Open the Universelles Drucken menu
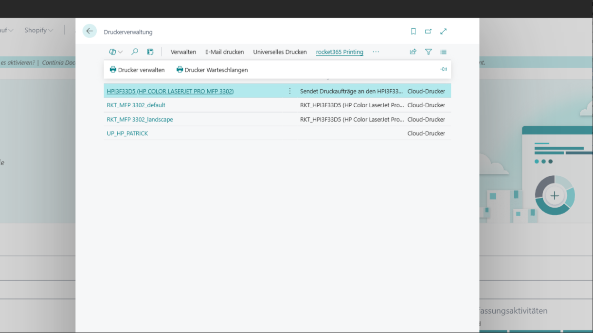 pyautogui.click(x=280, y=52)
